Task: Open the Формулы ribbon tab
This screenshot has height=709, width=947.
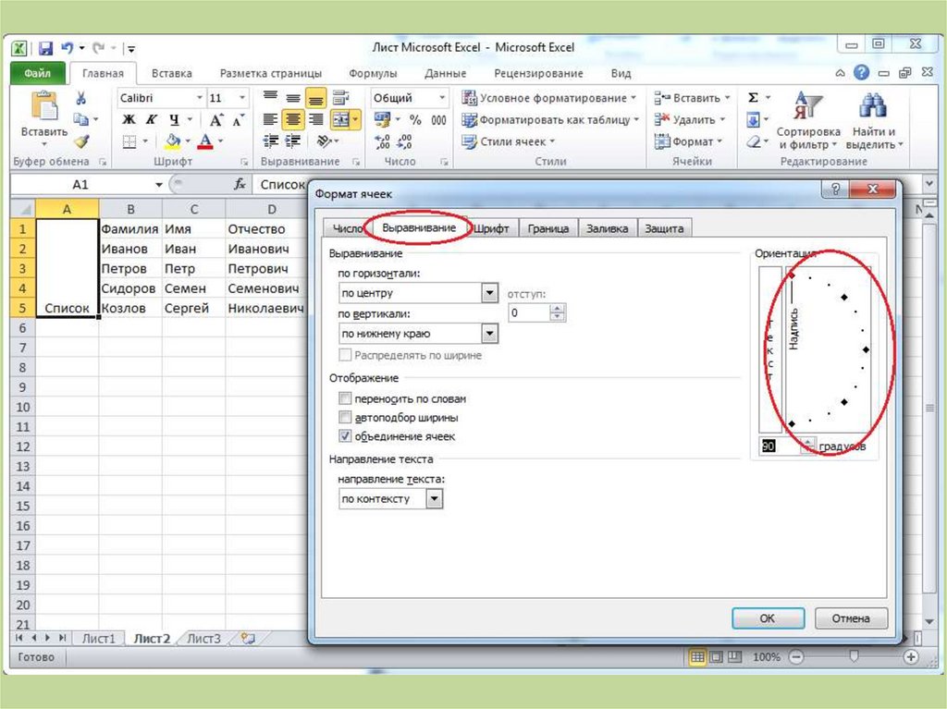Action: click(x=373, y=73)
